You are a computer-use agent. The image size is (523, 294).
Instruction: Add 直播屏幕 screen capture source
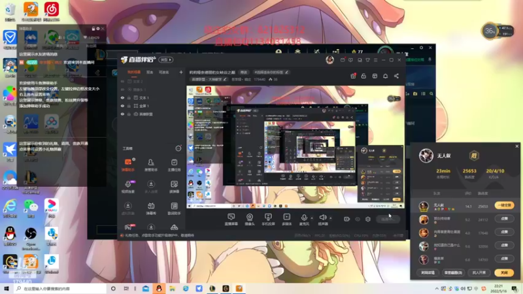tap(231, 220)
